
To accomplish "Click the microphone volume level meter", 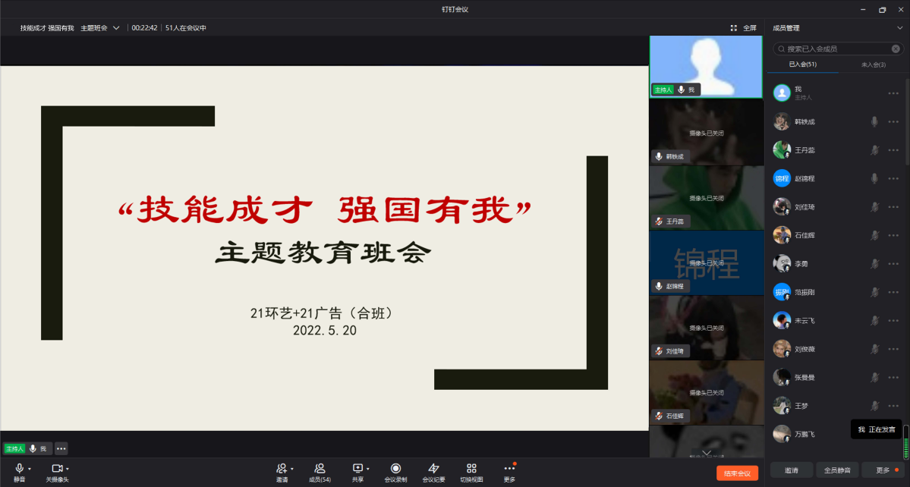I will click(906, 443).
